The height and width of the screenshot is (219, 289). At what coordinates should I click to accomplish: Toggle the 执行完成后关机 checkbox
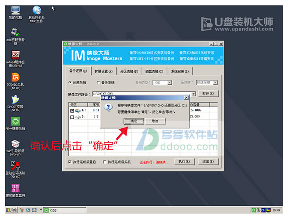[105, 162]
